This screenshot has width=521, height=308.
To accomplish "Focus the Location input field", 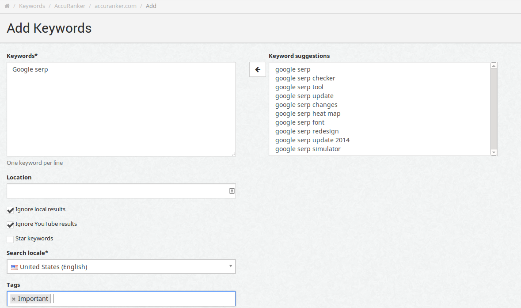I will [x=121, y=191].
